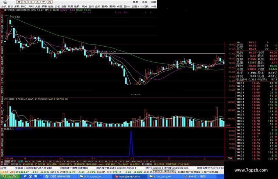Click 选股 in the toolbar

[77, 7]
